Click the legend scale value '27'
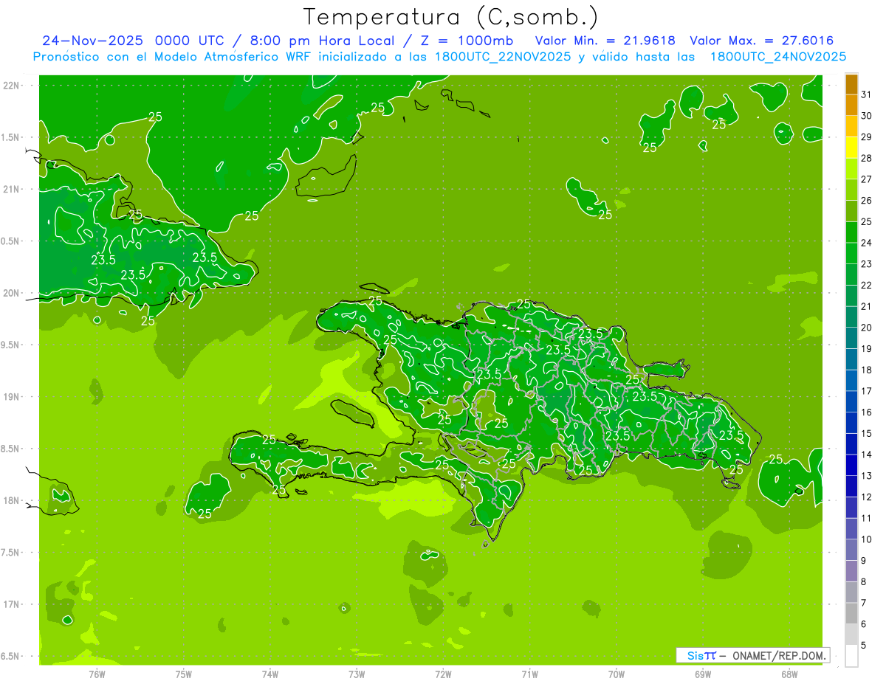Image resolution: width=886 pixels, height=684 pixels. [x=867, y=179]
